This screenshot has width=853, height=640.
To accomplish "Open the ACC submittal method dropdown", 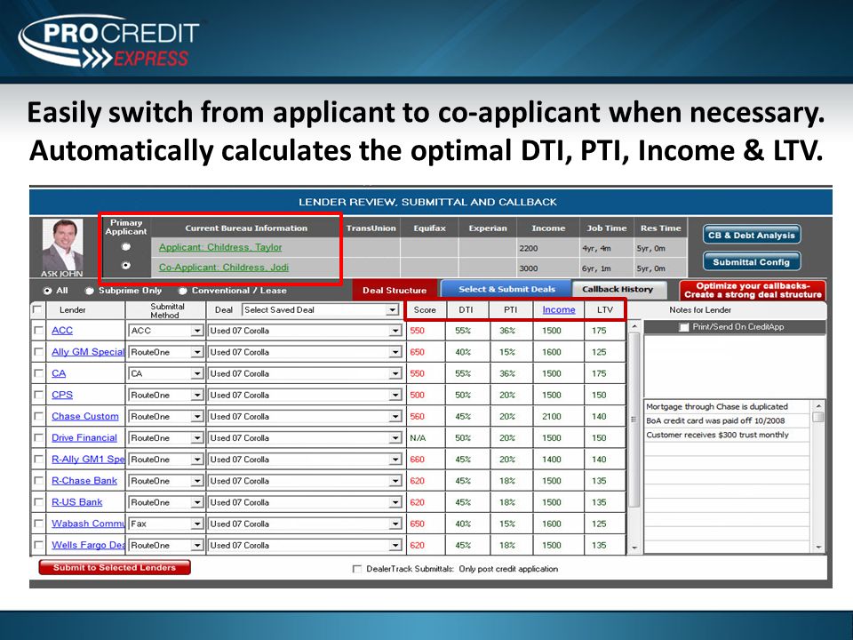I will pos(166,331).
